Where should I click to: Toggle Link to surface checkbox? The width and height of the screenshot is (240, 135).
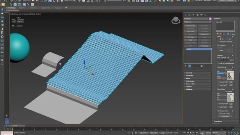[x=220, y=114]
